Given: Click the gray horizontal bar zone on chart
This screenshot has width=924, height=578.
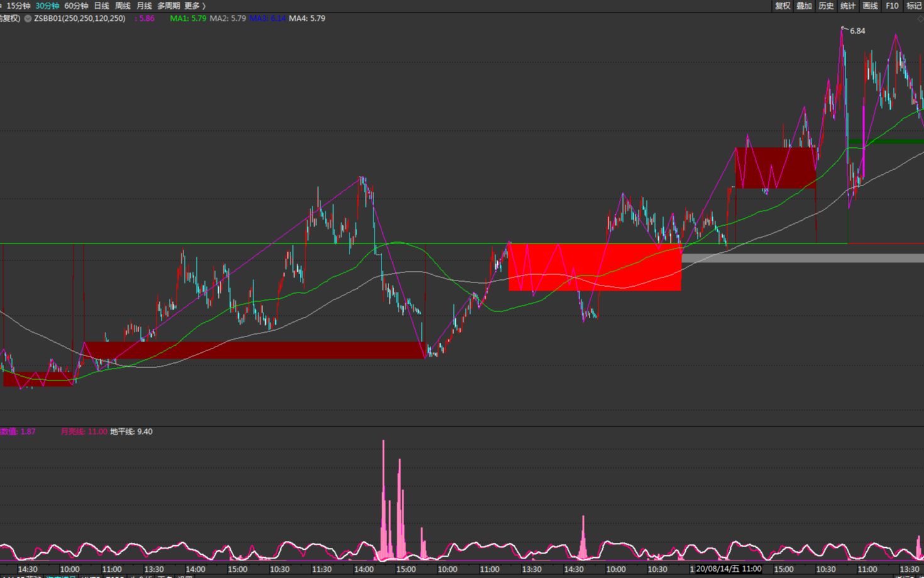Looking at the screenshot, I should pyautogui.click(x=803, y=258).
